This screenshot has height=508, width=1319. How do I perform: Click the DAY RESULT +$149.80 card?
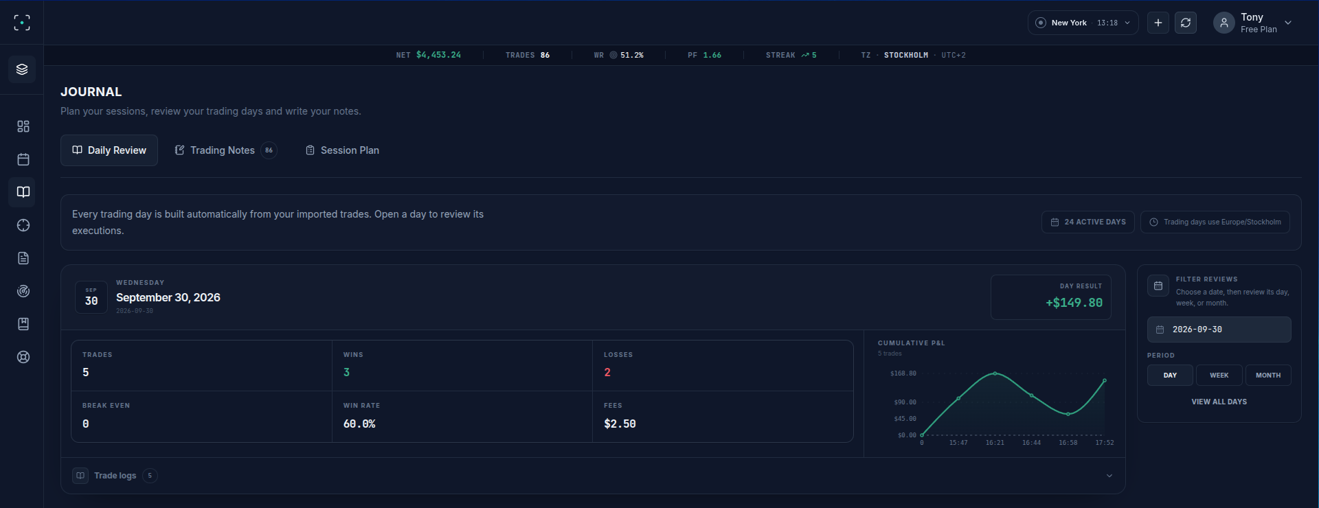[x=1051, y=297]
